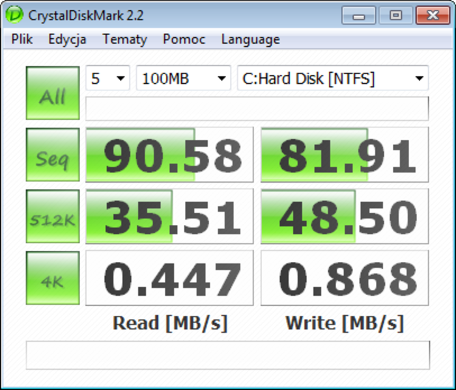Click the Seq read result 90.58

pos(169,155)
